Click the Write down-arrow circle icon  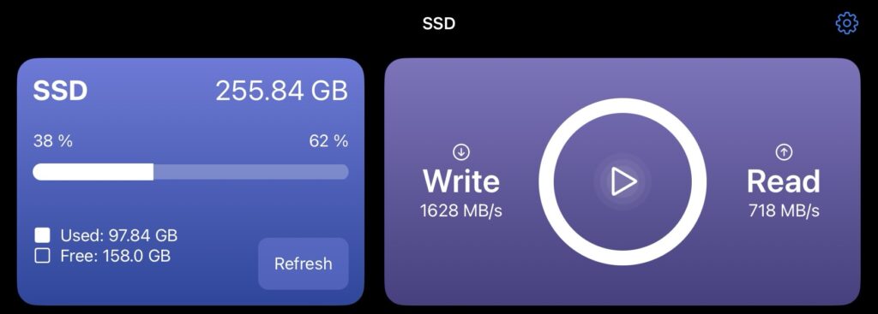(x=460, y=151)
